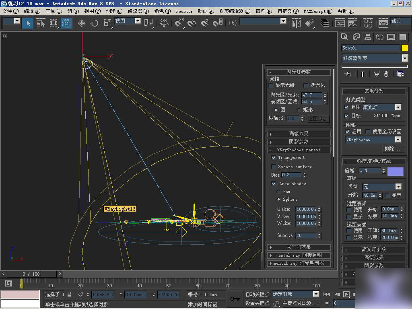
Task: Activate the Rotate tool
Action: [95, 23]
